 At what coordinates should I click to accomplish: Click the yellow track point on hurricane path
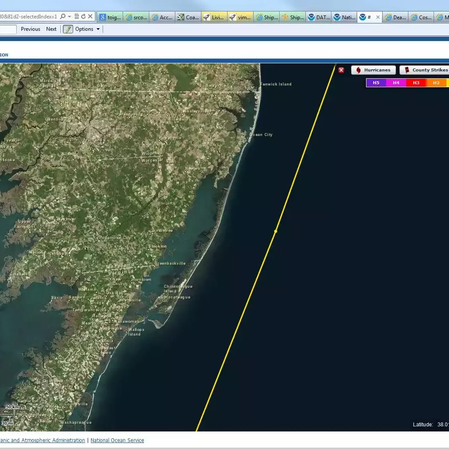(x=276, y=231)
